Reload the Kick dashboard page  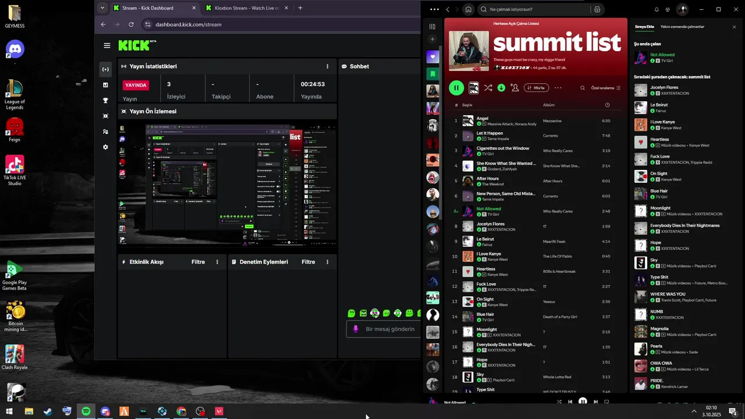tap(131, 24)
